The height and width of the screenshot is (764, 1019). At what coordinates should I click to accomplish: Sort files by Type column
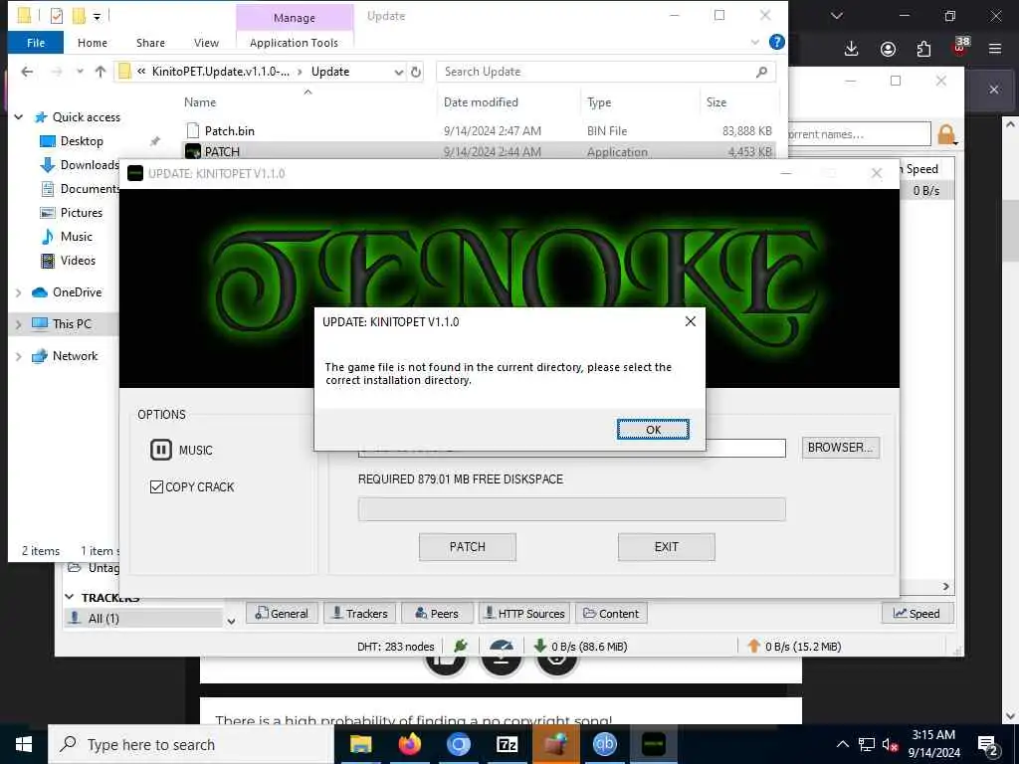[x=599, y=102]
